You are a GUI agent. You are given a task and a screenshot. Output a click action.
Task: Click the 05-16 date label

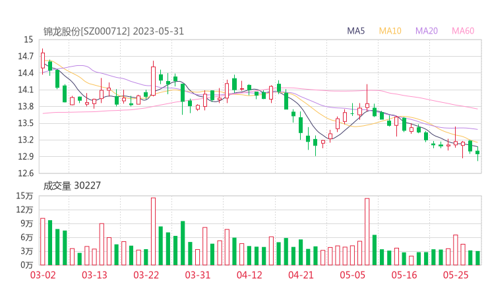404,275
